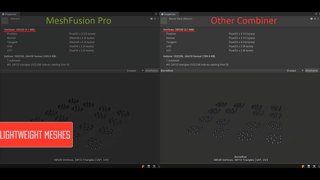Click right UV1 'Float32 x 2 (8 bytes)' value
This screenshot has width=320, height=180.
(241, 50)
